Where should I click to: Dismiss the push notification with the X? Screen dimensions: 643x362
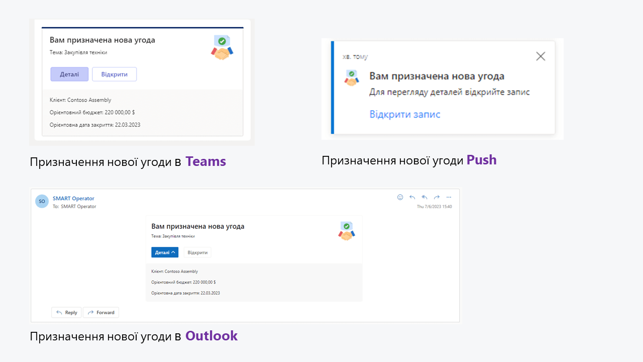tap(541, 56)
